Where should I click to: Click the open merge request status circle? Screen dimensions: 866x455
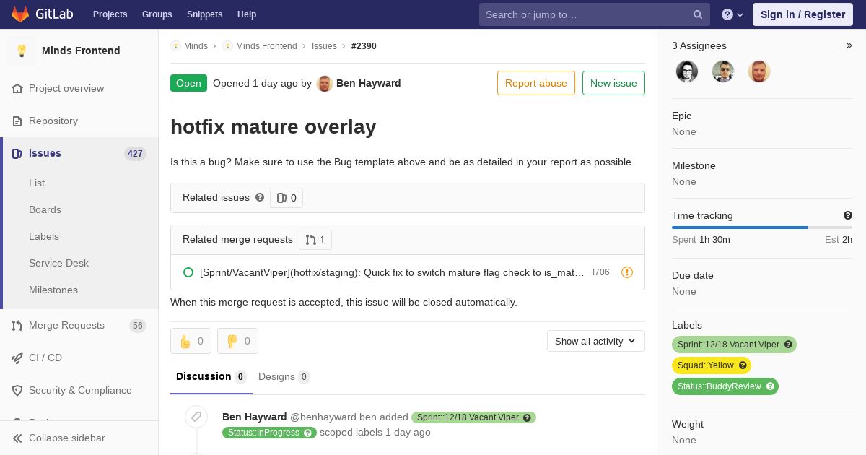pos(188,272)
